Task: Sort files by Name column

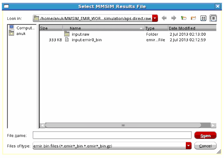Action: click(x=104, y=28)
